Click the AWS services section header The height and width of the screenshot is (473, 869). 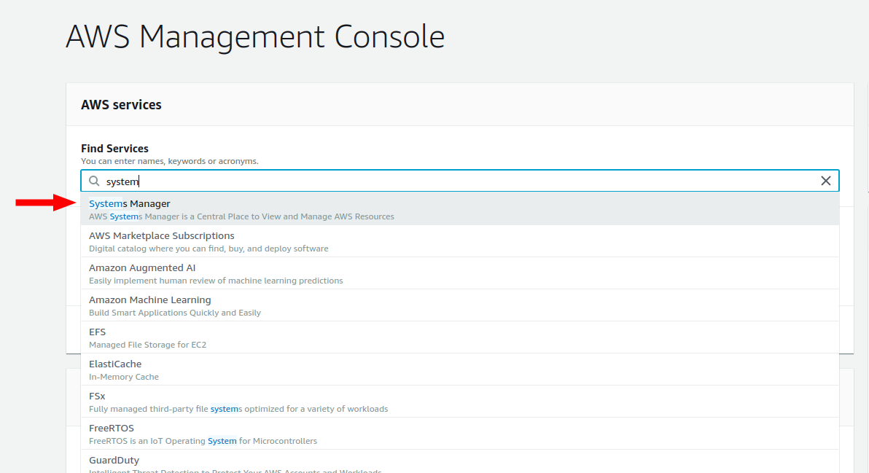pyautogui.click(x=121, y=104)
